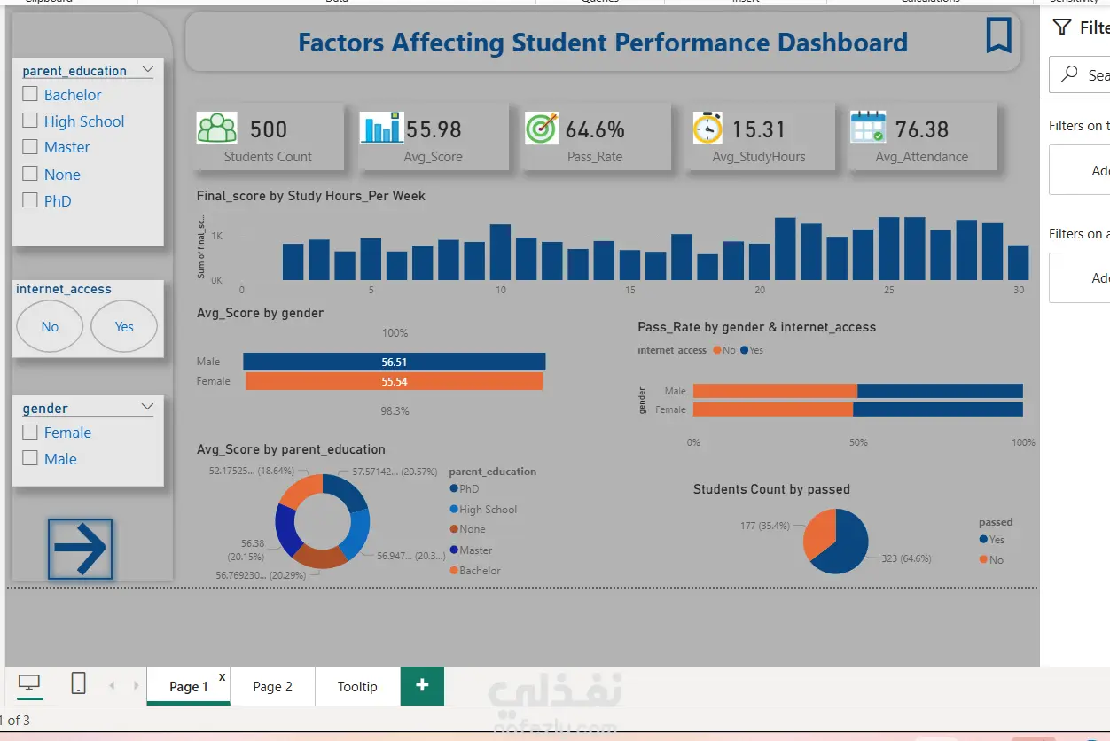Click the 64.6% Pass_Rate value
Screen dimensions: 1110x741
[x=595, y=129]
